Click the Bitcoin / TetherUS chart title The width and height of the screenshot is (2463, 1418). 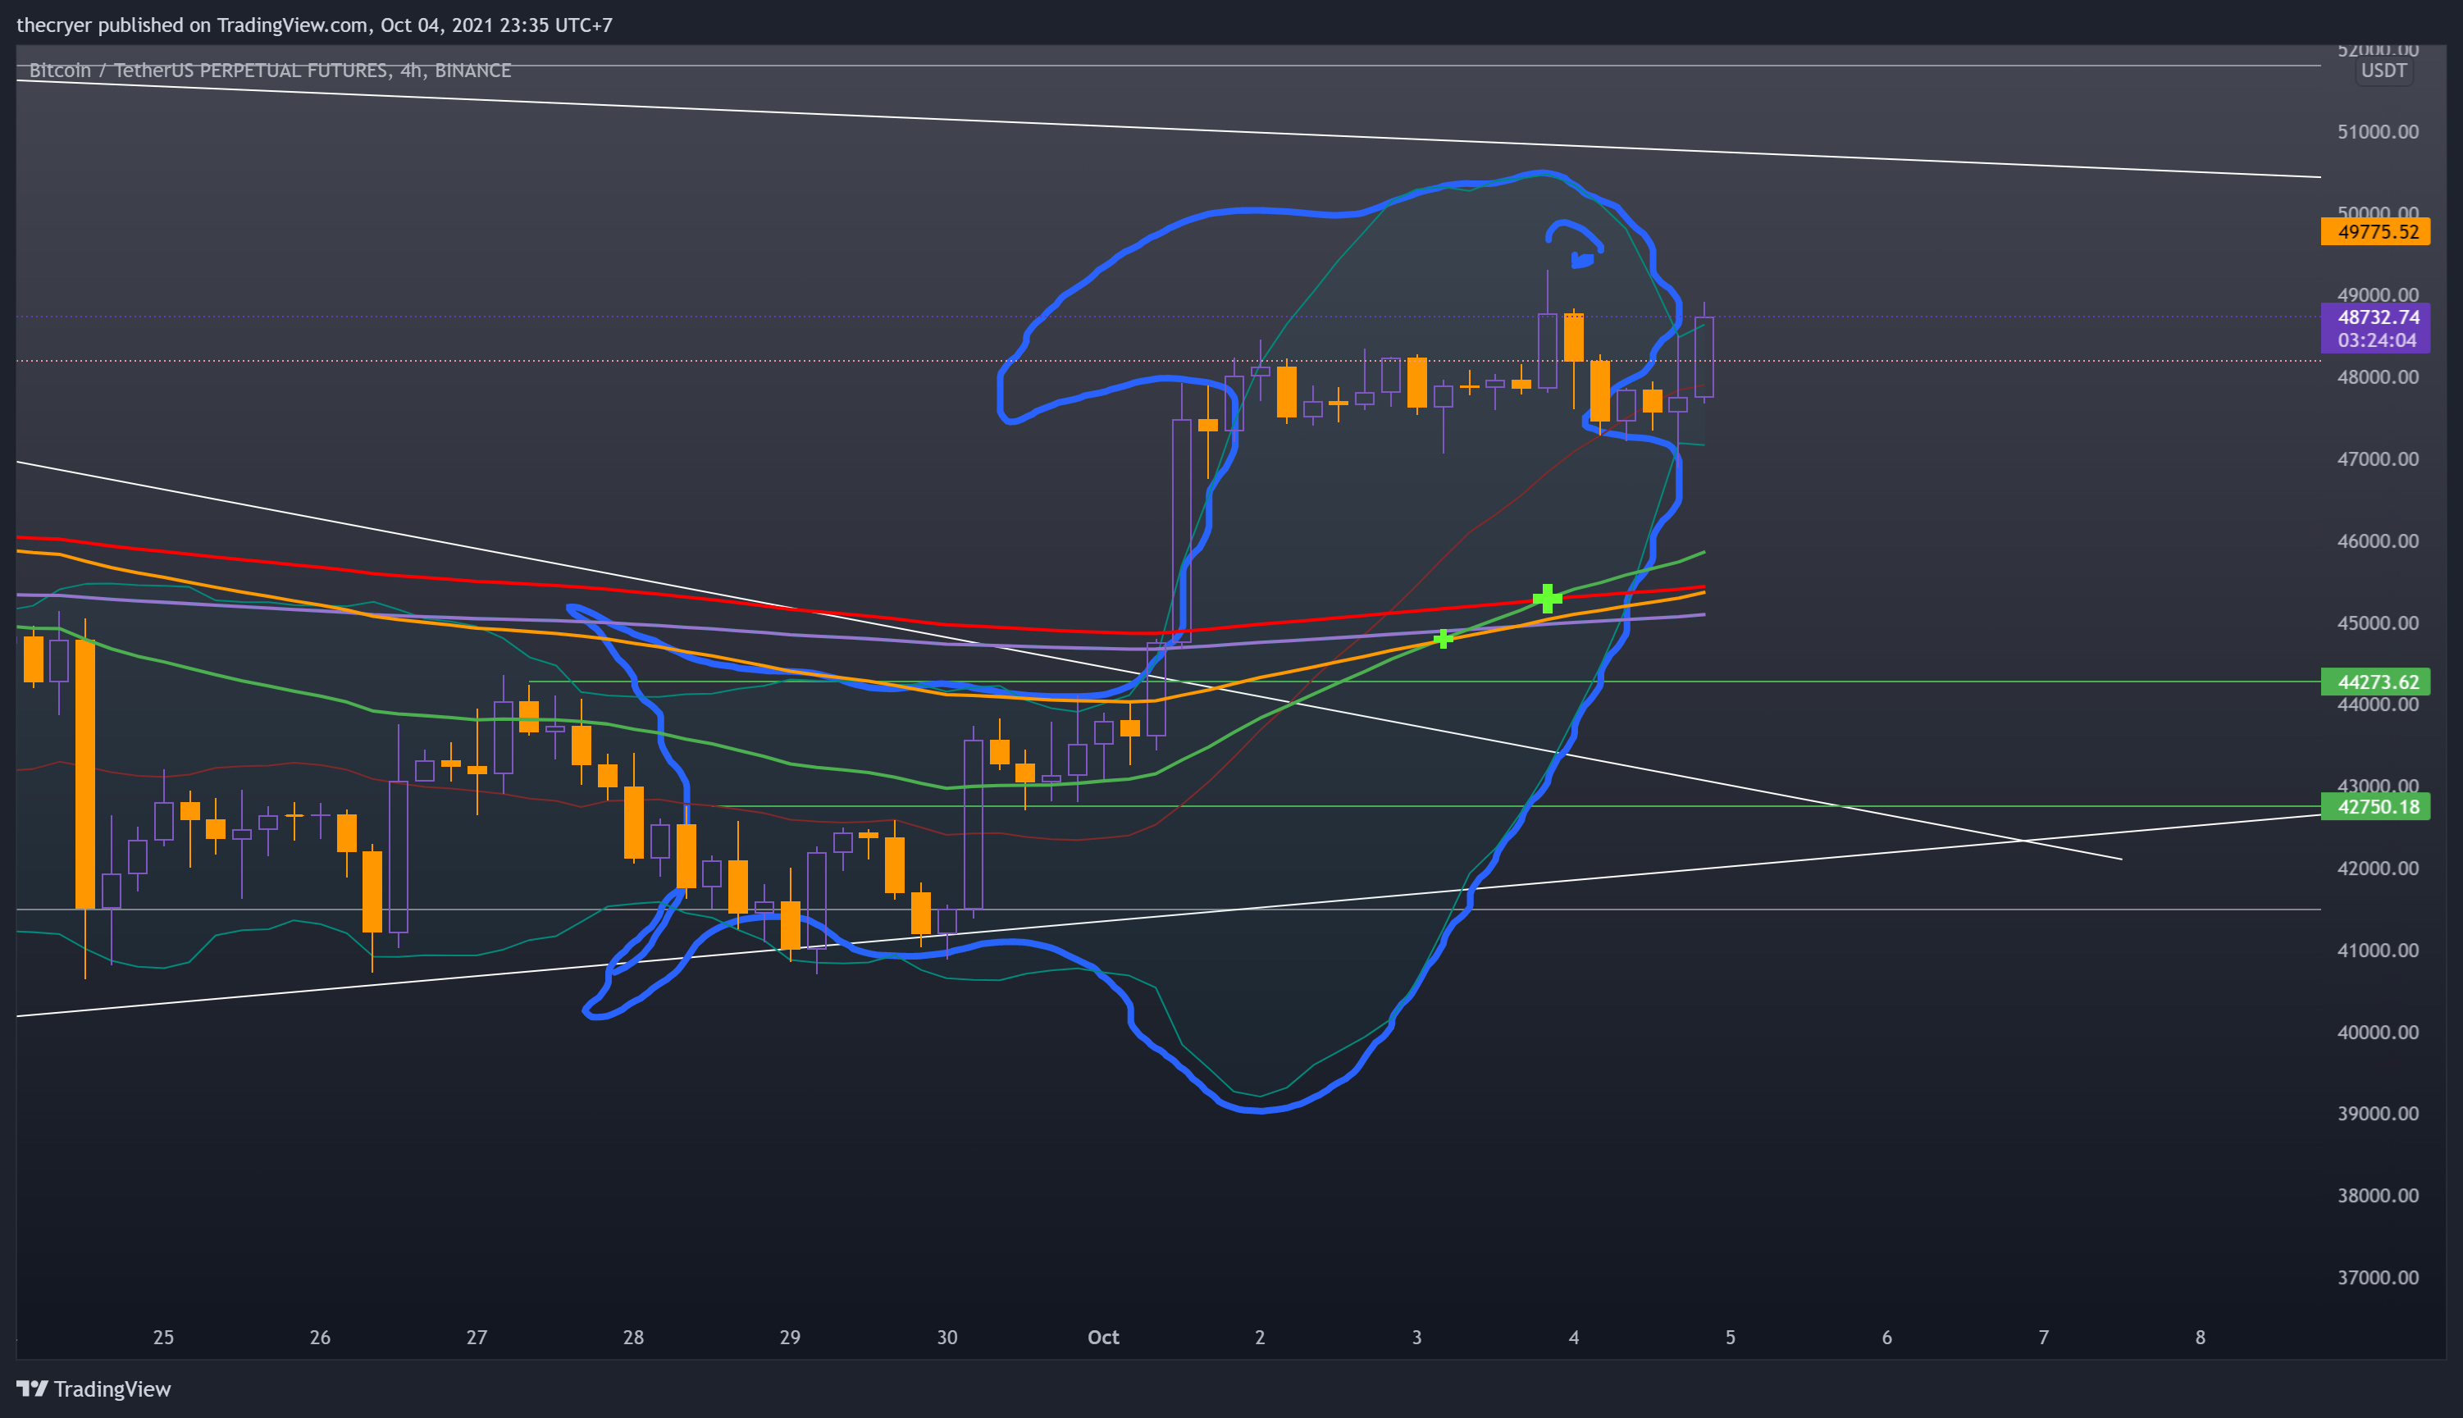[270, 71]
